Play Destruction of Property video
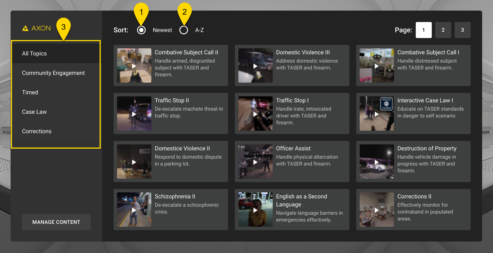 (x=377, y=162)
